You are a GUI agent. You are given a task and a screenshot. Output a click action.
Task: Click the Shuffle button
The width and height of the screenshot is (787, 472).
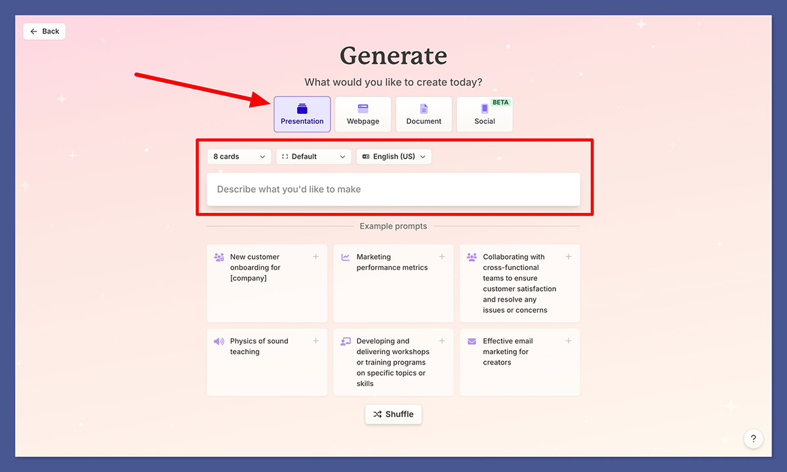[x=393, y=414]
